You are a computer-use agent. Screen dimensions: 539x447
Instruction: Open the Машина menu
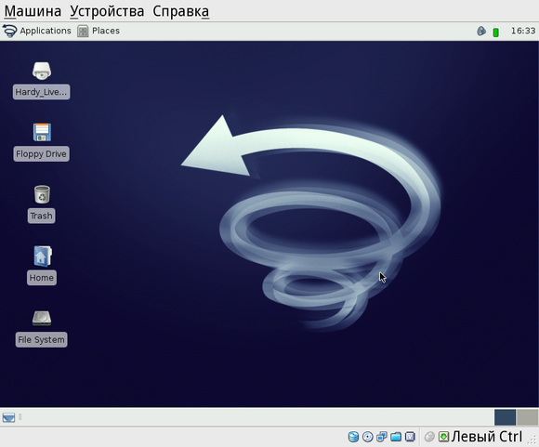(33, 11)
